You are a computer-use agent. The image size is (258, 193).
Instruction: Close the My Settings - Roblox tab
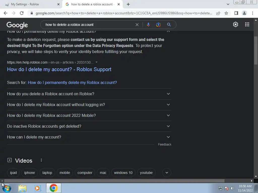click(58, 5)
